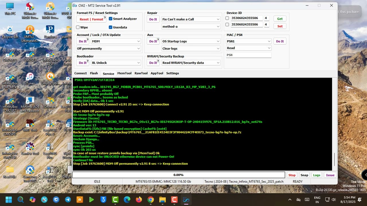367x206 pixels.
Task: Open the method-a dropdown
Action: 191,26
